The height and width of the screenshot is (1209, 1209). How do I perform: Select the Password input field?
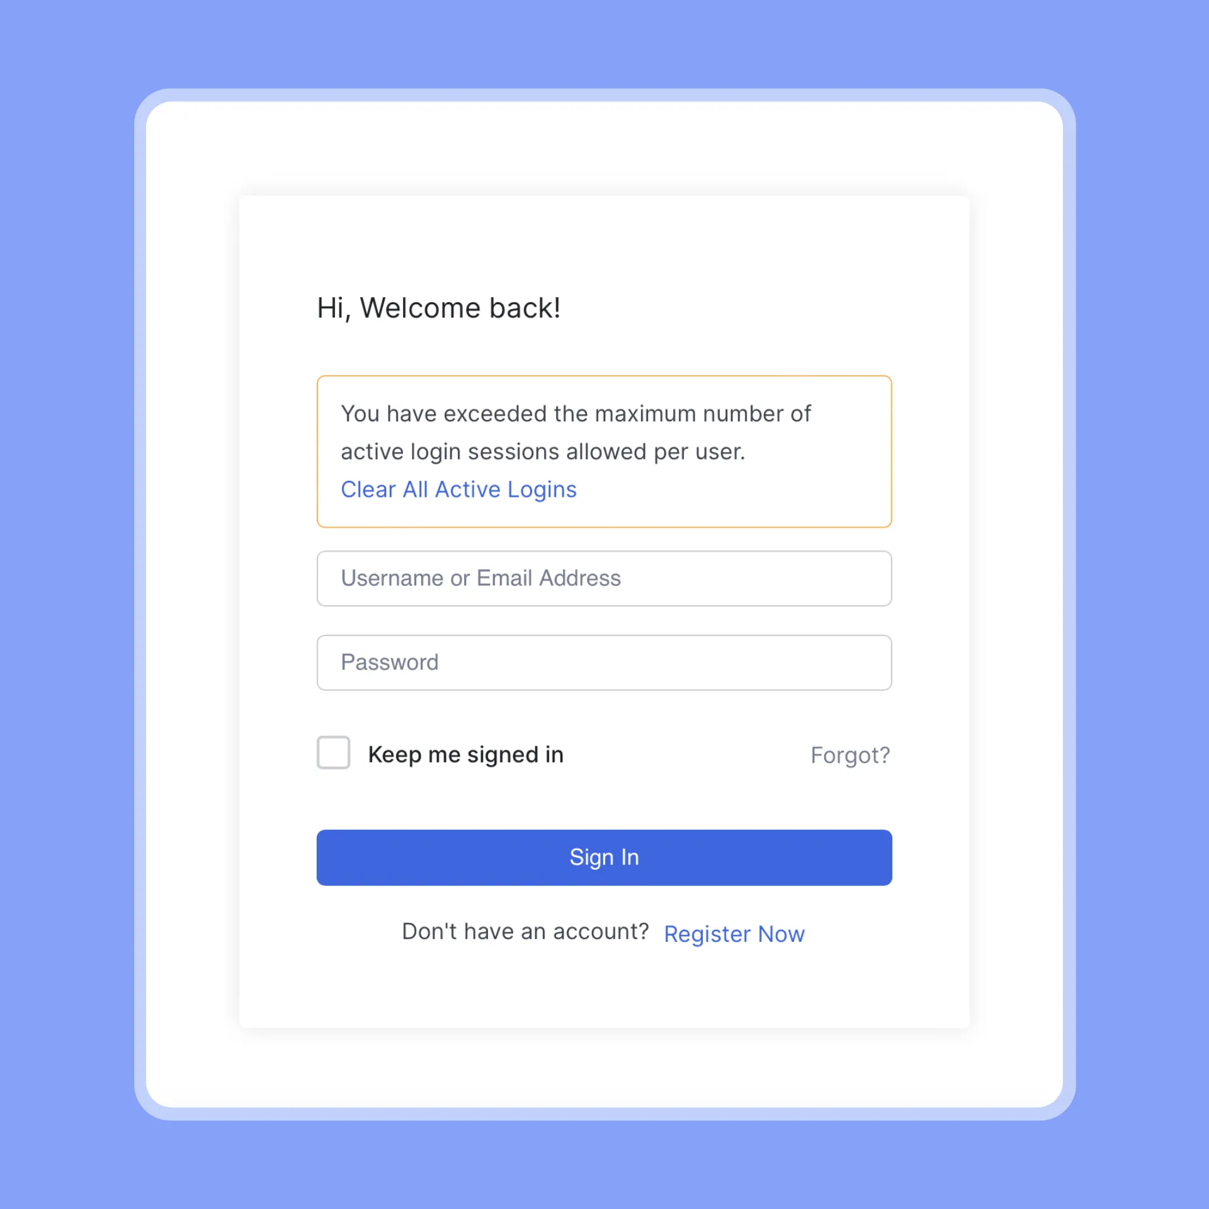604,662
